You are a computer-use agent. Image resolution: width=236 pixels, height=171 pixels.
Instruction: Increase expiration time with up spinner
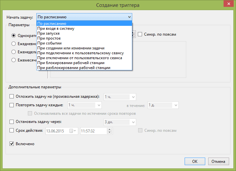click(110, 129)
